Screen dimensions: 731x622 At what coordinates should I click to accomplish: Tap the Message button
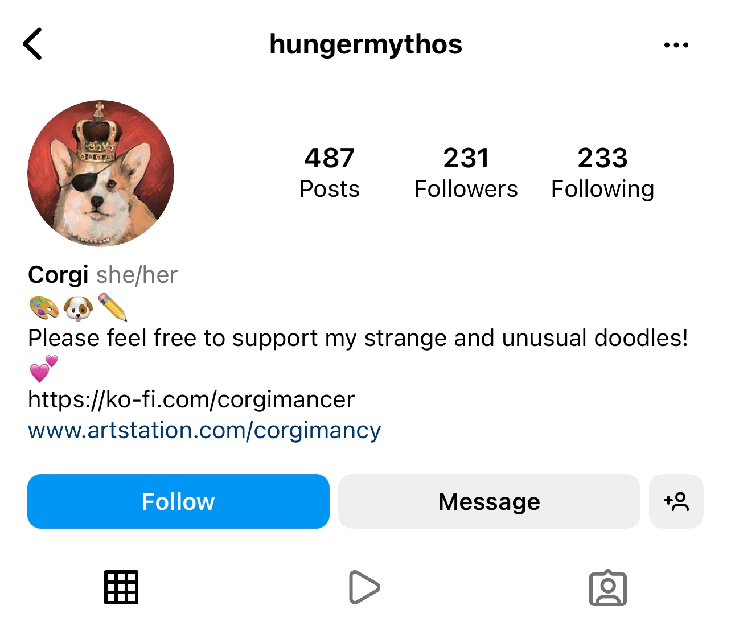489,501
